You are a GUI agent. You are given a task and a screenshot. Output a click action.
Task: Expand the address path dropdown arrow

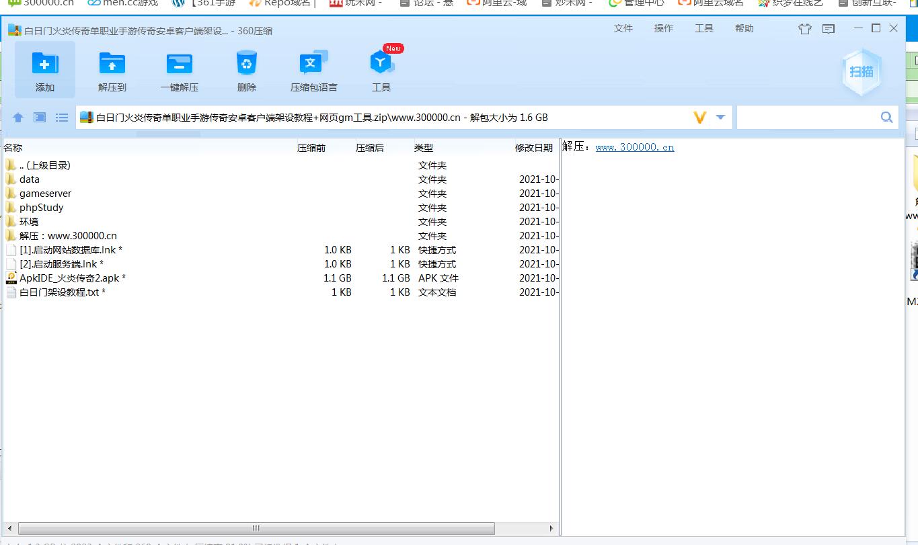(720, 118)
